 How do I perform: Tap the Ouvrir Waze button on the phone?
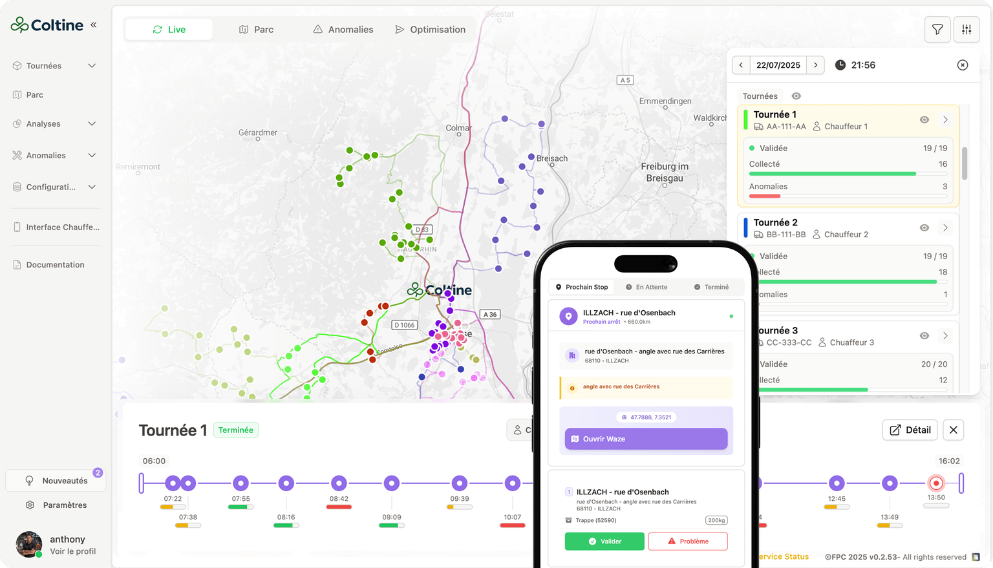pyautogui.click(x=645, y=438)
